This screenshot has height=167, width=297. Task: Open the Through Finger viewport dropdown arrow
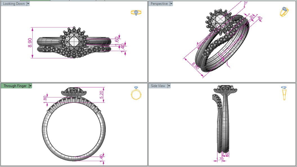click(x=30, y=86)
